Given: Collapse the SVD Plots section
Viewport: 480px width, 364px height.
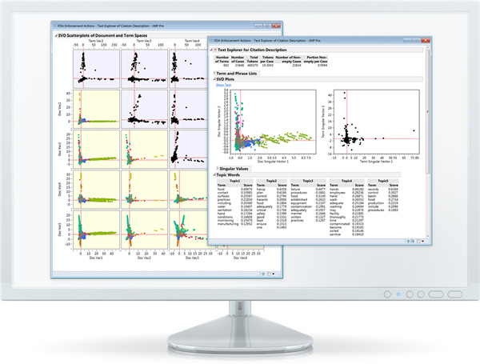Looking at the screenshot, I should click(x=215, y=79).
